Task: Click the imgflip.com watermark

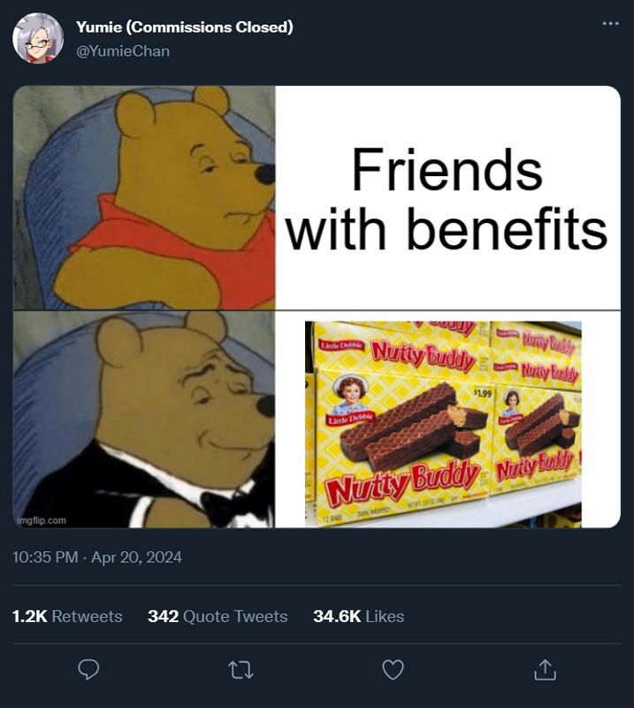Action: pyautogui.click(x=42, y=520)
